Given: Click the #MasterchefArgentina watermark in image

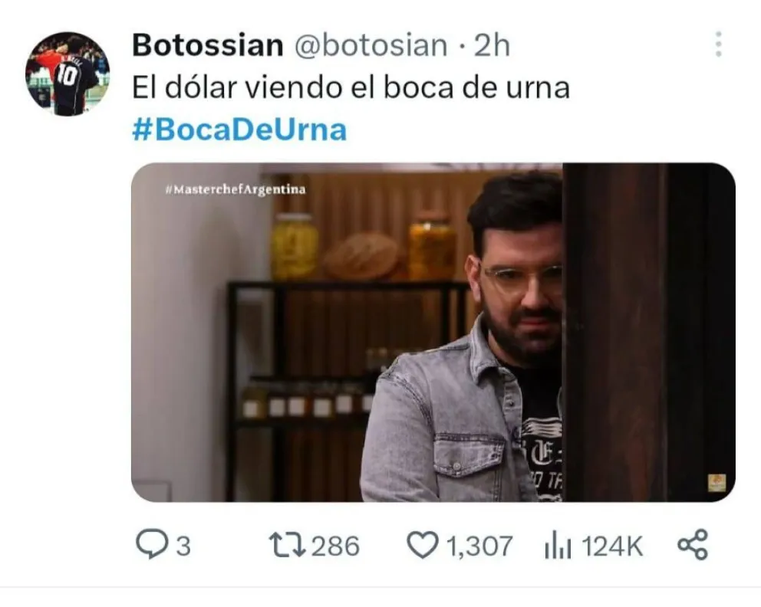Looking at the screenshot, I should click(236, 189).
